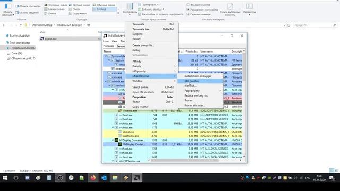Screen dimensions: 340x191
Task: Open the Priority submenu
Action: 152,66
